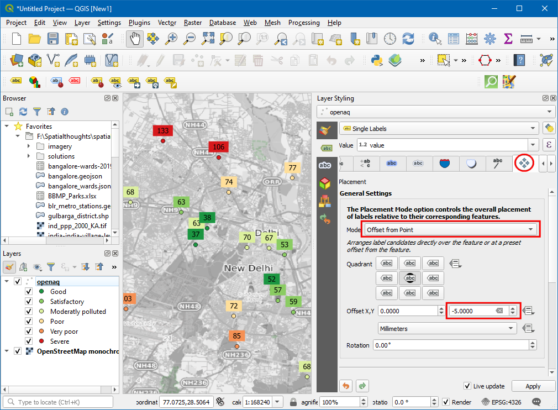Viewport: 558px width, 410px height.
Task: Uncheck the Good category checkbox
Action: coord(29,292)
